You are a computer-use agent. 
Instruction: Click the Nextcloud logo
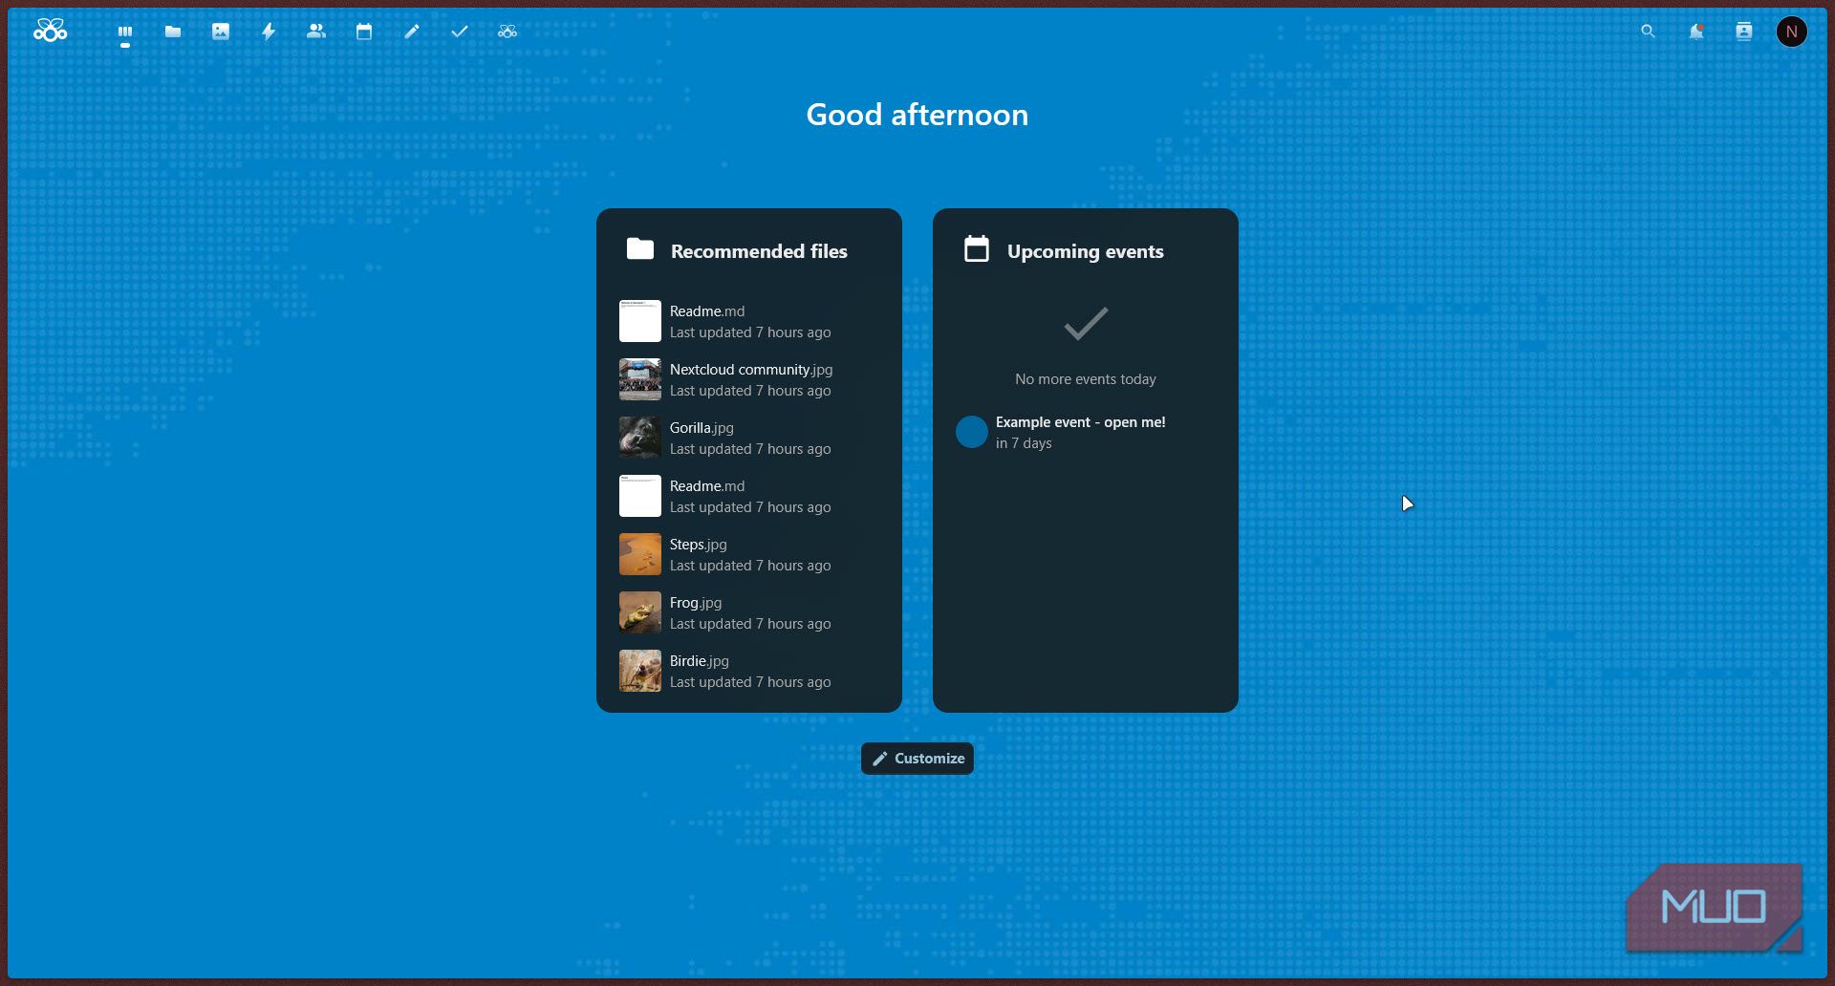tap(51, 31)
